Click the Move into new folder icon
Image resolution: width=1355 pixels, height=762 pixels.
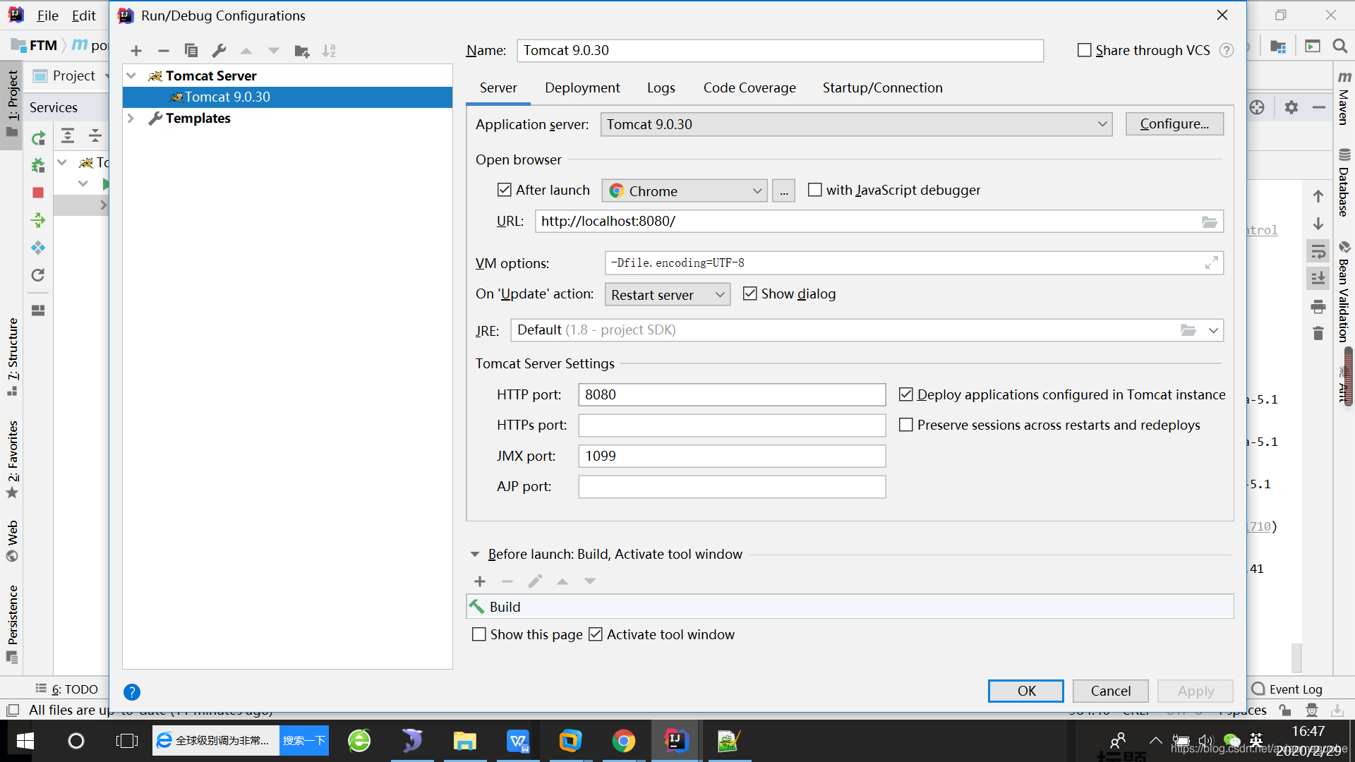(x=302, y=51)
